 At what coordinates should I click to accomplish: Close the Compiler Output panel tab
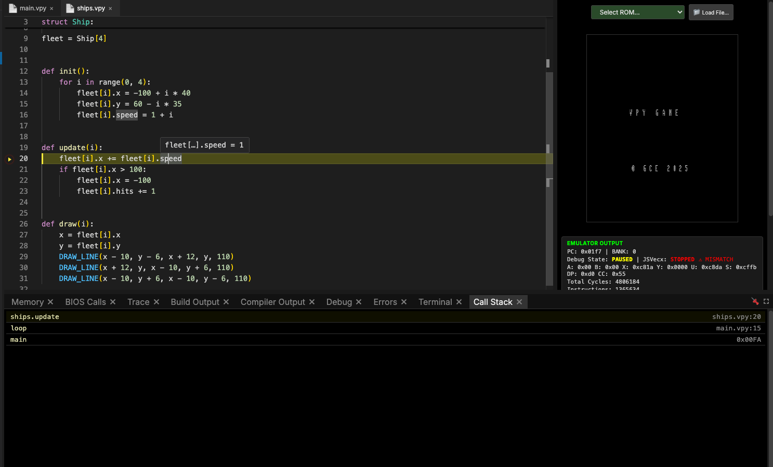[x=312, y=302]
